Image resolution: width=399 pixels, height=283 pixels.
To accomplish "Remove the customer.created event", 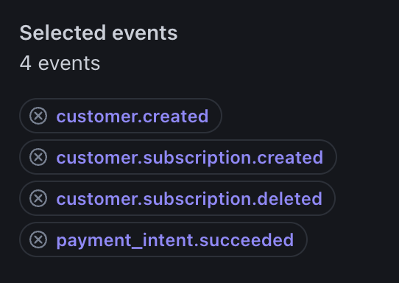I will point(38,116).
